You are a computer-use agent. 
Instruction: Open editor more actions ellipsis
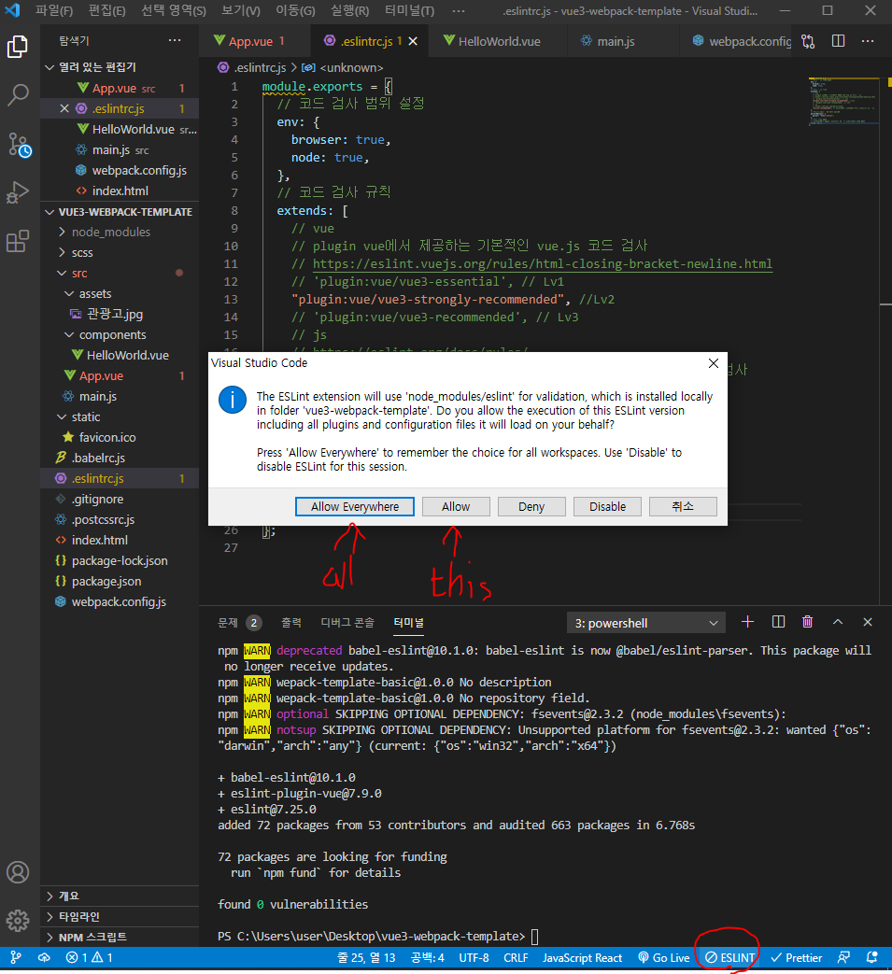(x=868, y=41)
